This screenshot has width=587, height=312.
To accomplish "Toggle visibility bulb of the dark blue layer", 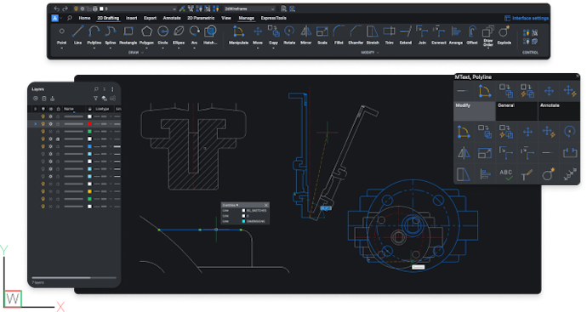I will 43,146.
